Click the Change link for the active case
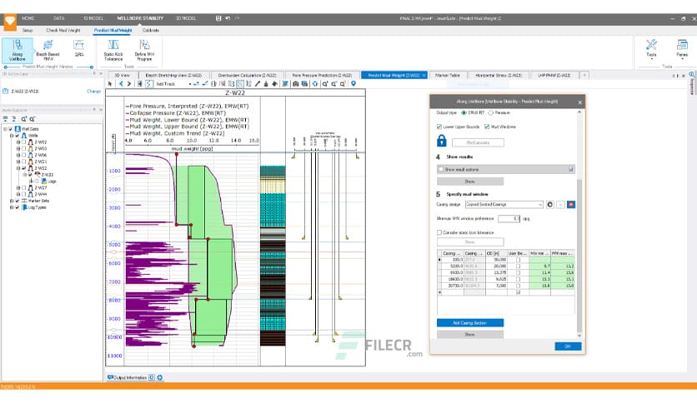Image resolution: width=697 pixels, height=403 pixels. [94, 92]
